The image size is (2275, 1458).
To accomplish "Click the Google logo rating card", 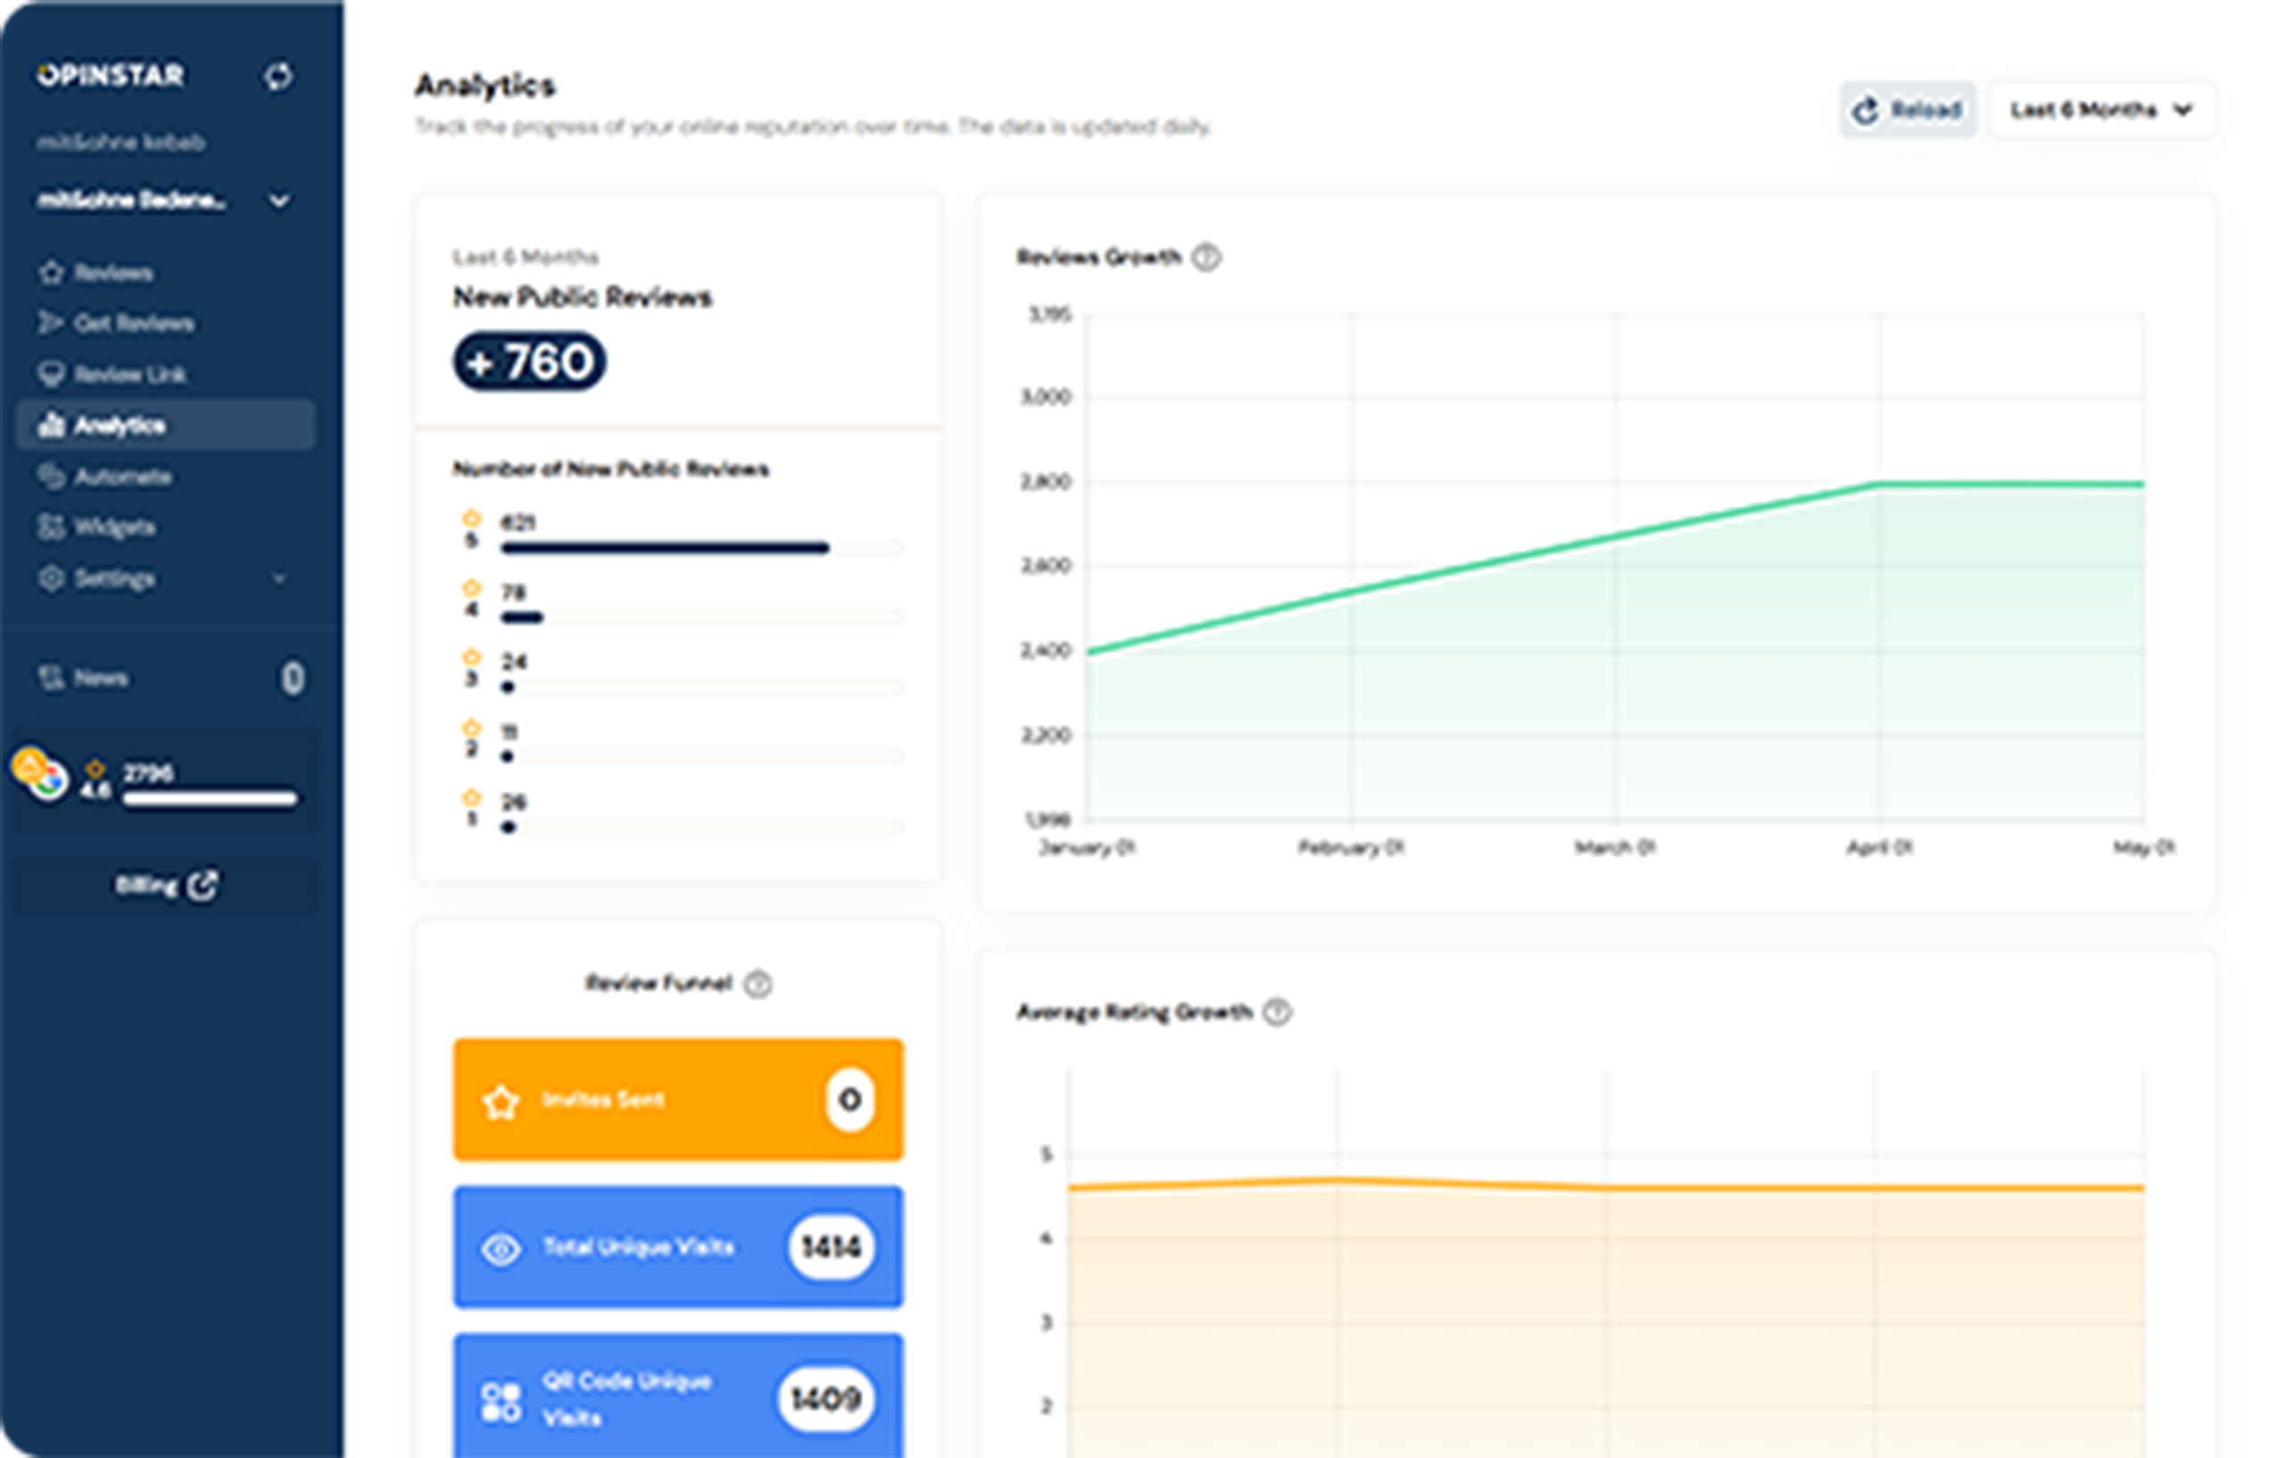I will (165, 782).
